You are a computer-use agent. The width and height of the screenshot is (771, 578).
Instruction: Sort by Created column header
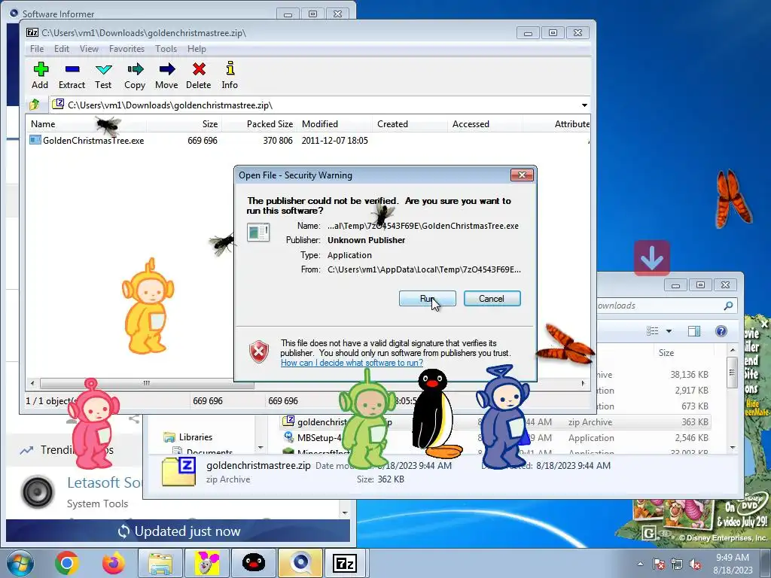click(x=410, y=124)
